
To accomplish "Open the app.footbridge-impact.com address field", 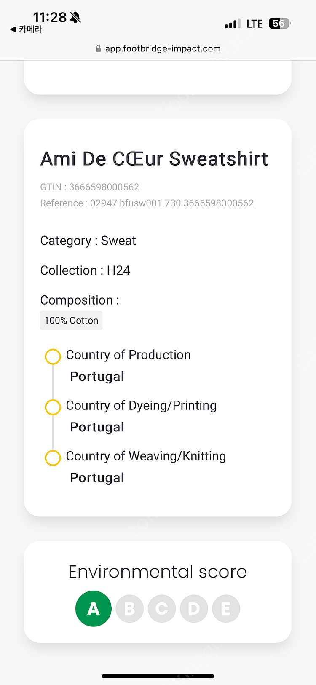I will pyautogui.click(x=158, y=48).
